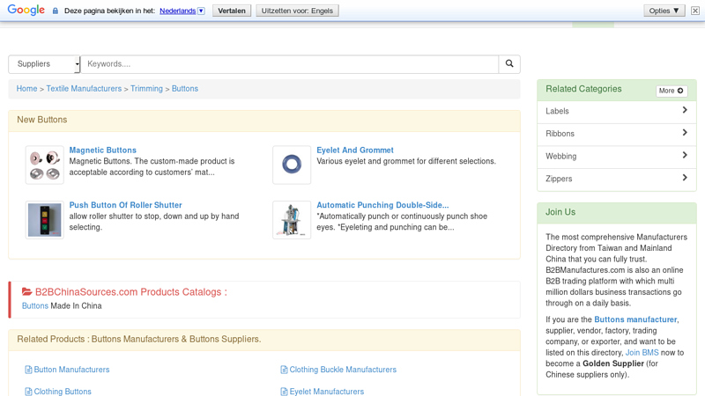Click the red folder icon by Products Catalogs
The width and height of the screenshot is (705, 396).
click(x=27, y=292)
